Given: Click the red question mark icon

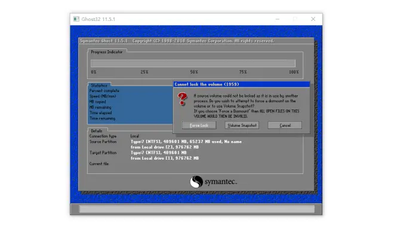Looking at the screenshot, I should (183, 99).
